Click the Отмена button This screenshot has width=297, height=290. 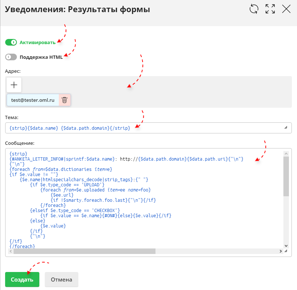pyautogui.click(x=61, y=279)
